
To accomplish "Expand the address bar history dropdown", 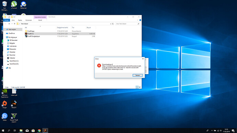I will [111, 24].
